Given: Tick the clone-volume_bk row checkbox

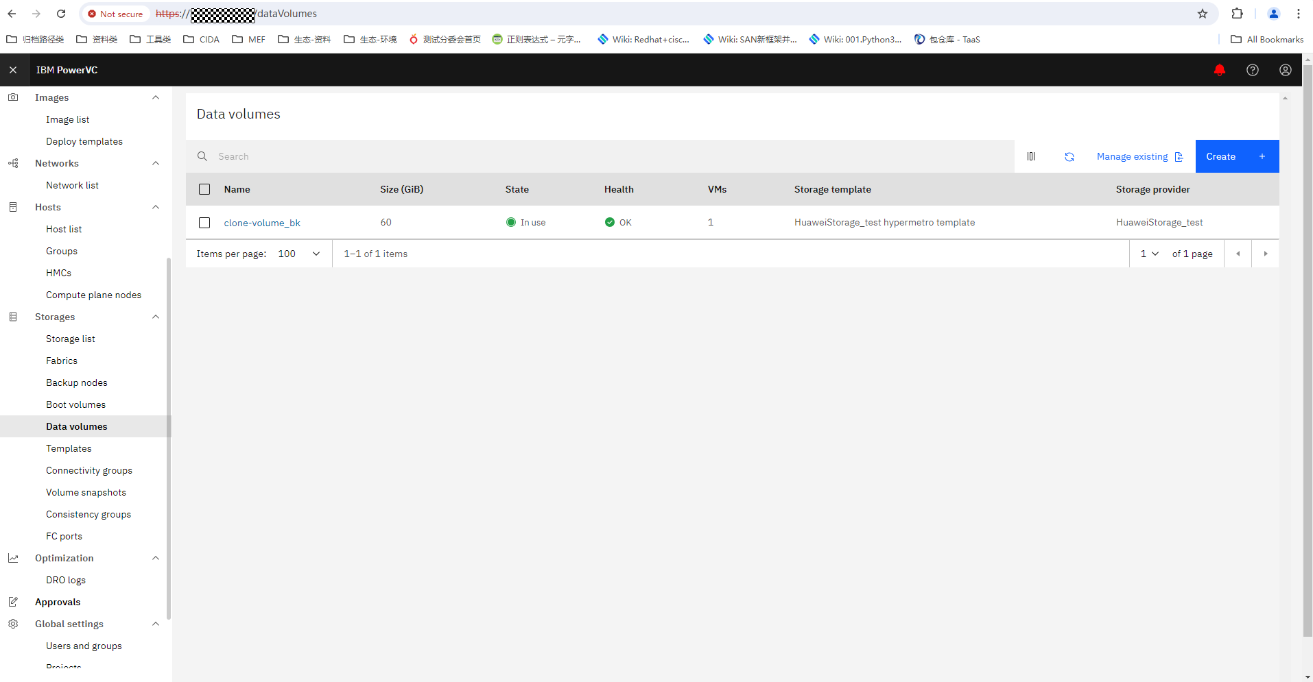Looking at the screenshot, I should pyautogui.click(x=204, y=223).
